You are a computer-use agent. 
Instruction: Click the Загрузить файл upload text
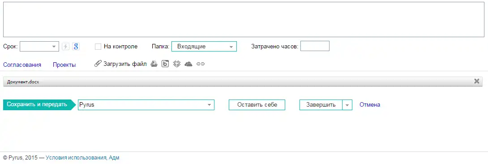(x=125, y=64)
